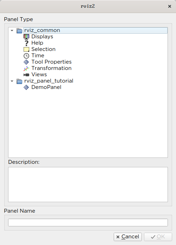The height and width of the screenshot is (245, 176).
Task: Collapse the rviz_panel_tutorial tree group
Action: tap(12, 81)
